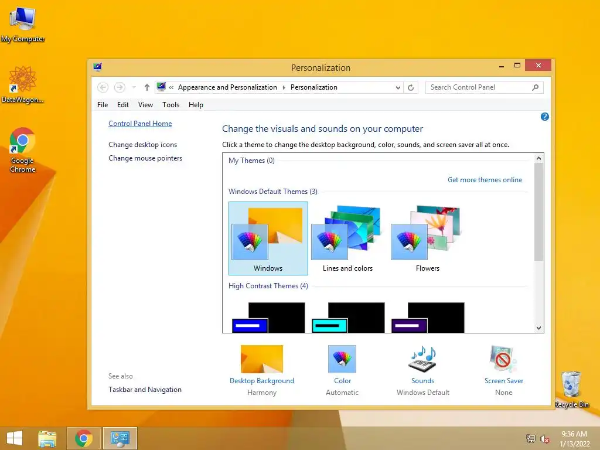Screen dimensions: 600x450
Task: Select the first high contrast theme, blue bar
Action: click(268, 318)
